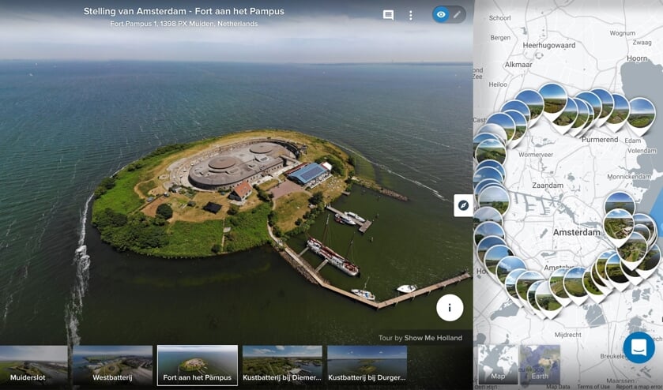
Task: Open the Kustbatterij bij Durger... thumbnail
Action: (367, 365)
